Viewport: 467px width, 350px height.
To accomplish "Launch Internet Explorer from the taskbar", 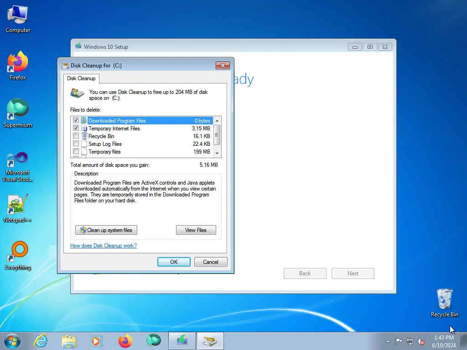I will (x=41, y=341).
